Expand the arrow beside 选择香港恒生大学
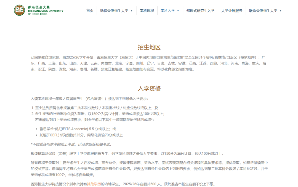This screenshot has height=187, width=298. 132,11
